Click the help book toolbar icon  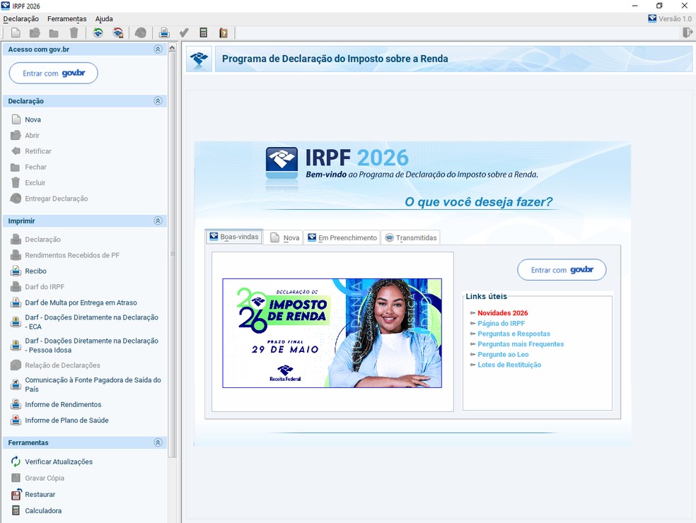tap(224, 33)
